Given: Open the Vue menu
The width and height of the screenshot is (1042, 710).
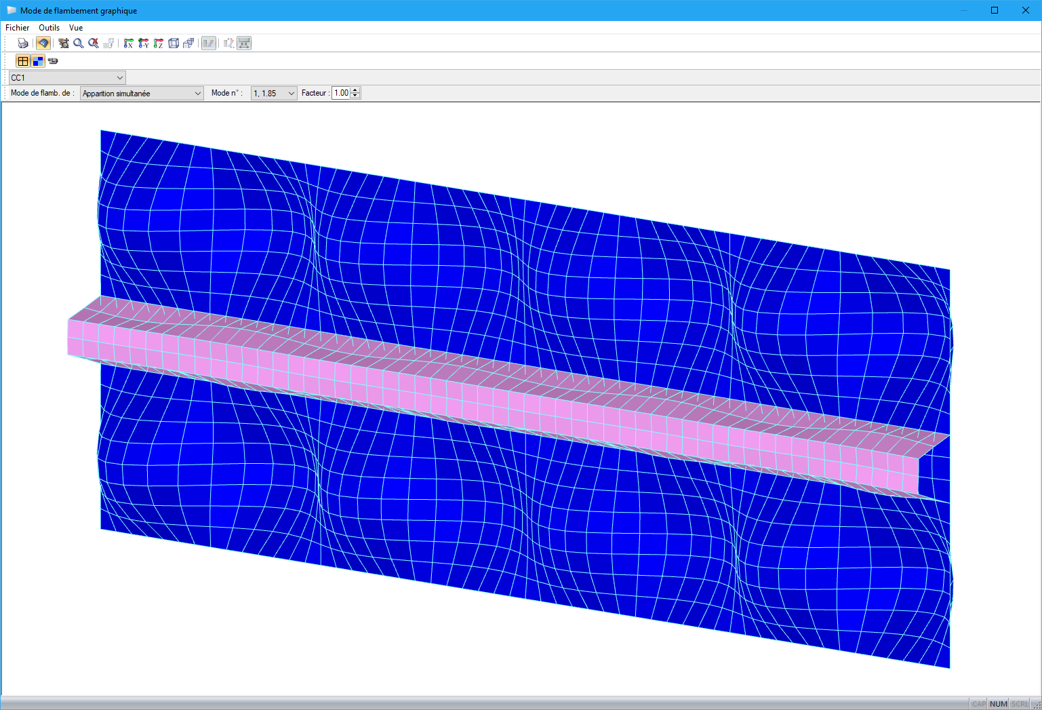Looking at the screenshot, I should tap(76, 28).
